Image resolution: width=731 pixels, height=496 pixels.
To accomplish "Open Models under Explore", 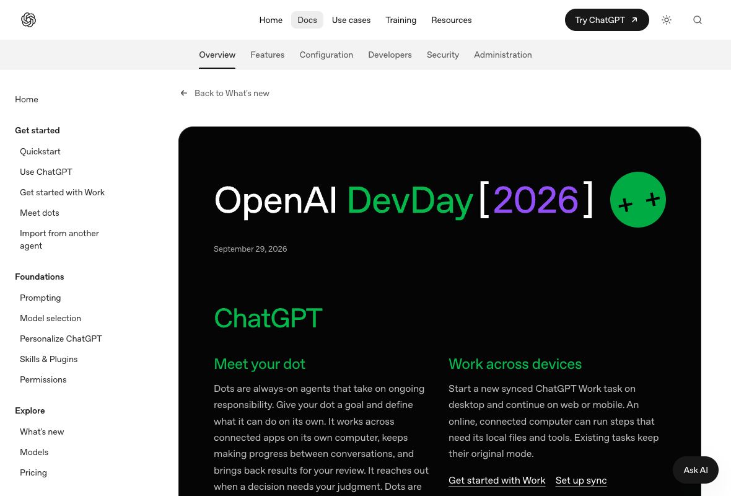I will tap(34, 452).
